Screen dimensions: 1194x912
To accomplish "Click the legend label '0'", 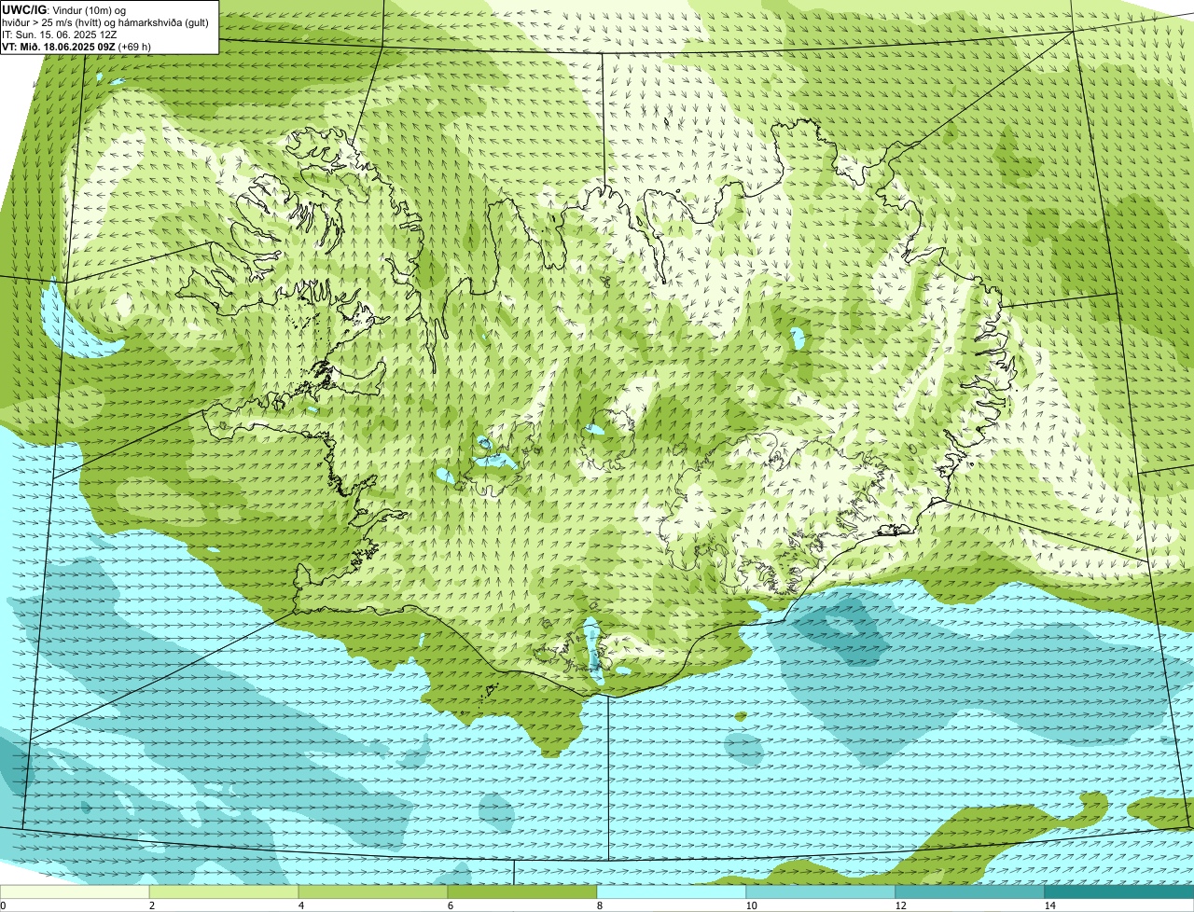I will tap(3, 905).
